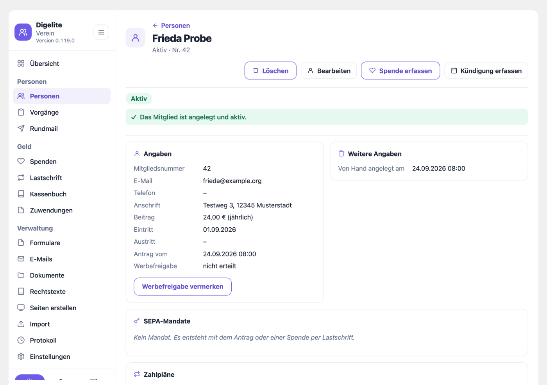
Task: Click the Protokoll clock icon
Action: pos(21,340)
